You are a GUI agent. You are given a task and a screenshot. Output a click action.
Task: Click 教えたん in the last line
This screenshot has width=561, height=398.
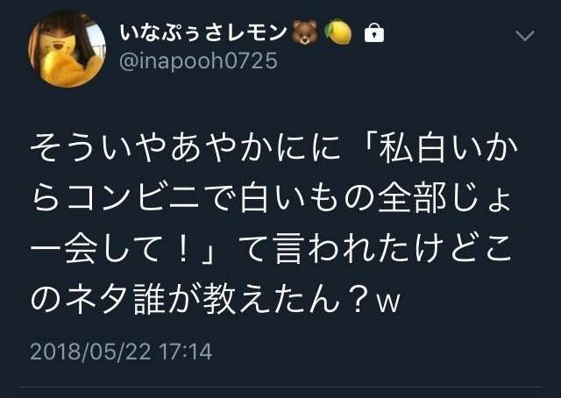(x=271, y=298)
